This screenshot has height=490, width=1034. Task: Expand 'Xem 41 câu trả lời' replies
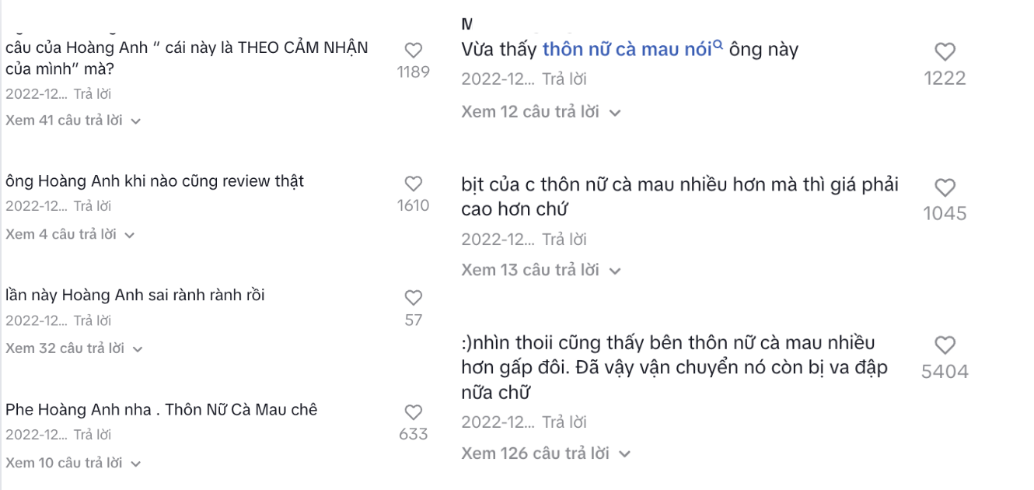pyautogui.click(x=72, y=121)
